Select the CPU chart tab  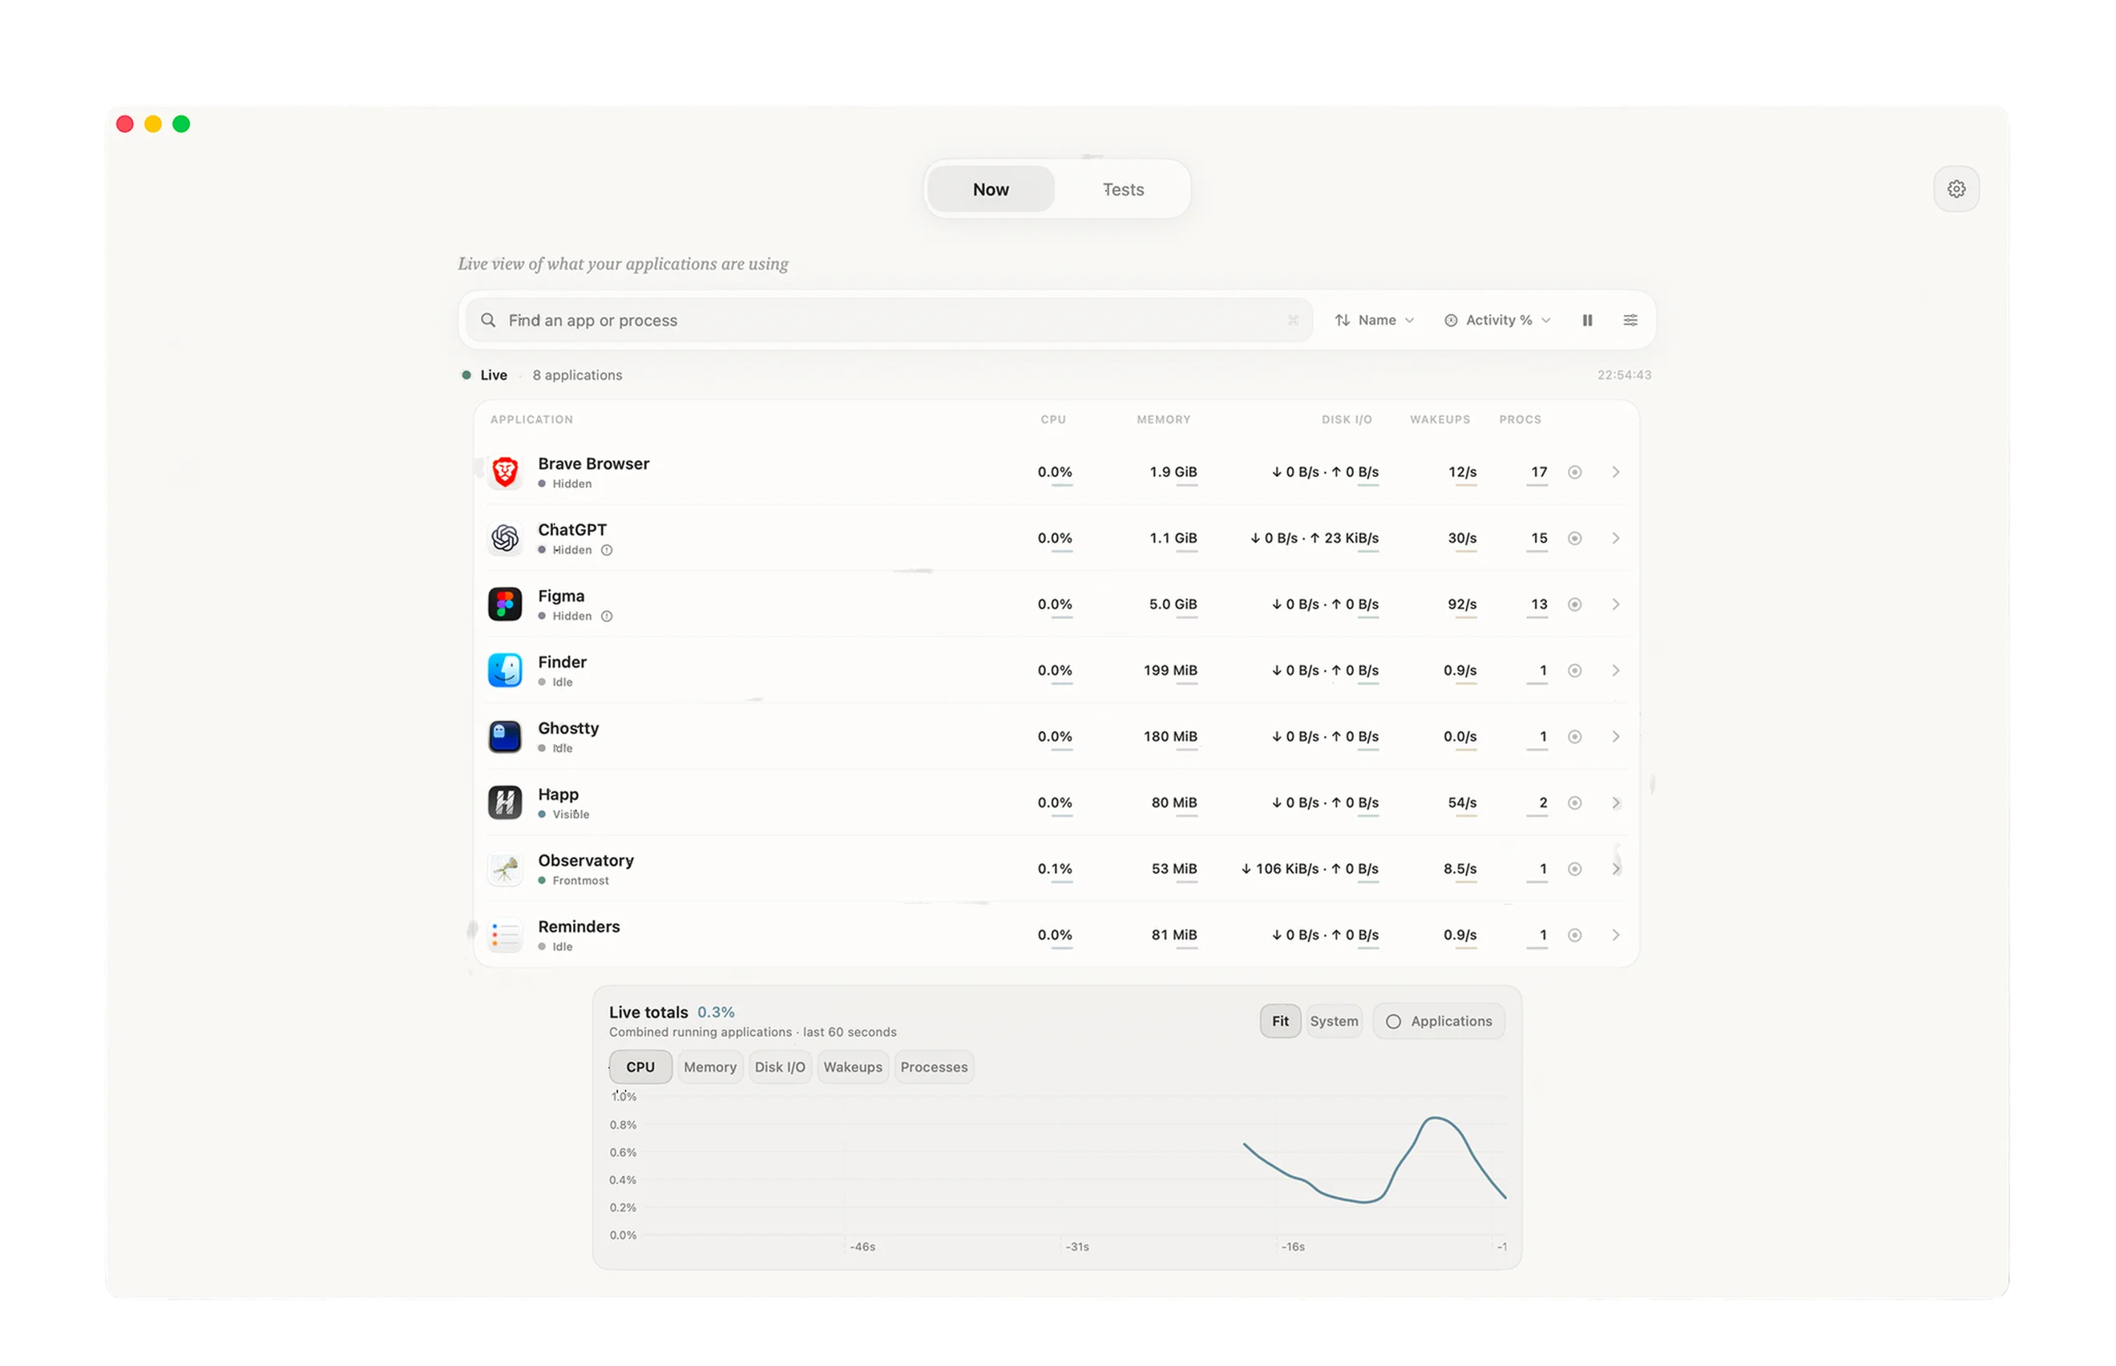tap(640, 1067)
